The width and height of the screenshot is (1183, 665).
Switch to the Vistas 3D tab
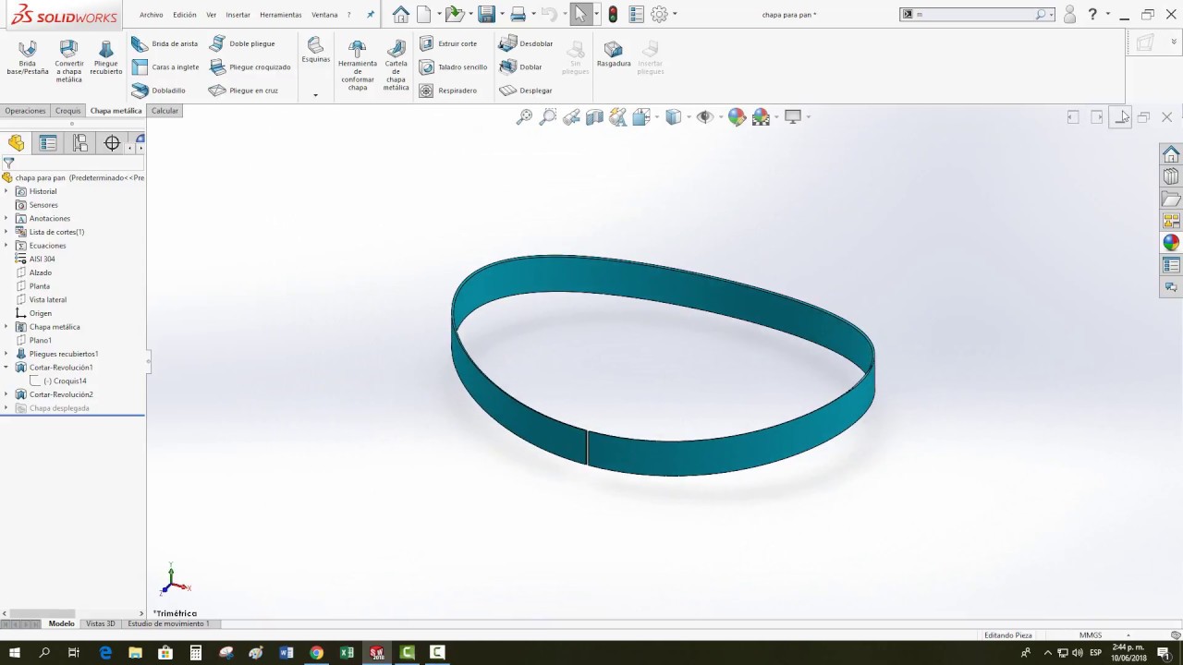pyautogui.click(x=100, y=623)
